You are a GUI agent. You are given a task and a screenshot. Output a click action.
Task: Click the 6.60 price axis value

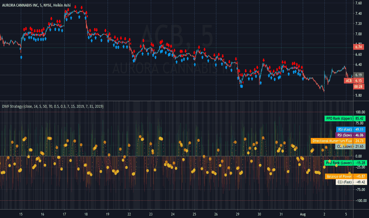(358, 54)
